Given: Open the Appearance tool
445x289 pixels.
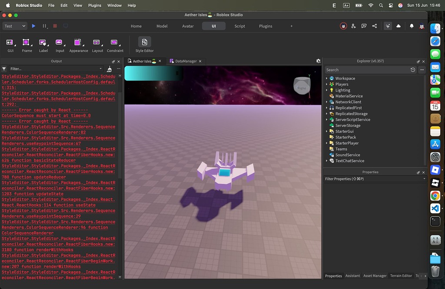Looking at the screenshot, I should (79, 46).
